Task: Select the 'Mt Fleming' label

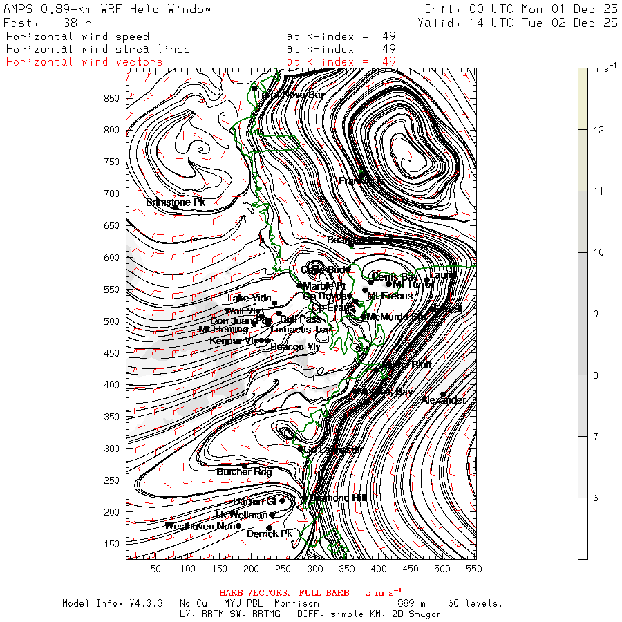Action: pos(223,329)
